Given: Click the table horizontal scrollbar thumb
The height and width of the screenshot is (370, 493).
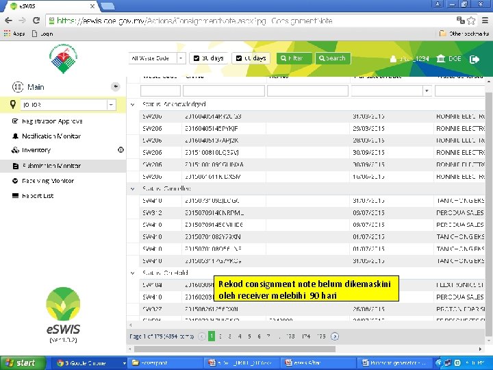Looking at the screenshot, I should coord(235,349).
